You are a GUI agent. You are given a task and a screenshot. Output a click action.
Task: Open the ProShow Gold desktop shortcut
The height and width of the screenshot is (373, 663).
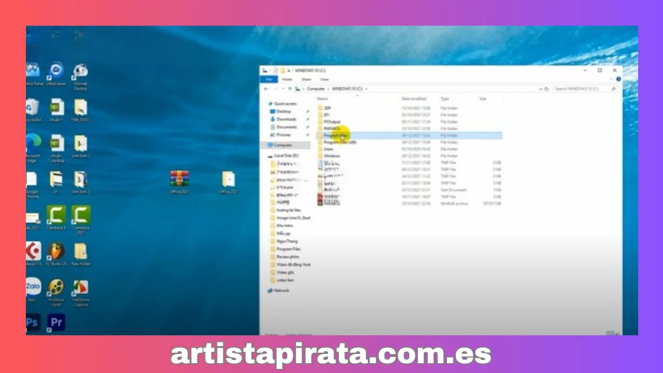point(56,292)
